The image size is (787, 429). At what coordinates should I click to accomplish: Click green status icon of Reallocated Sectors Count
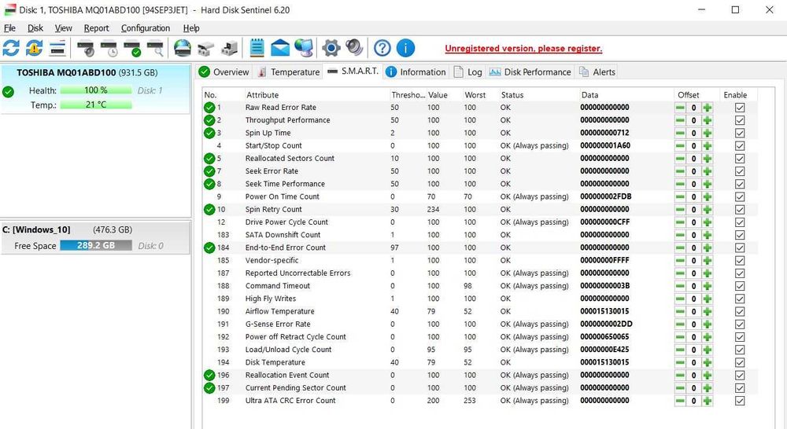coord(209,159)
